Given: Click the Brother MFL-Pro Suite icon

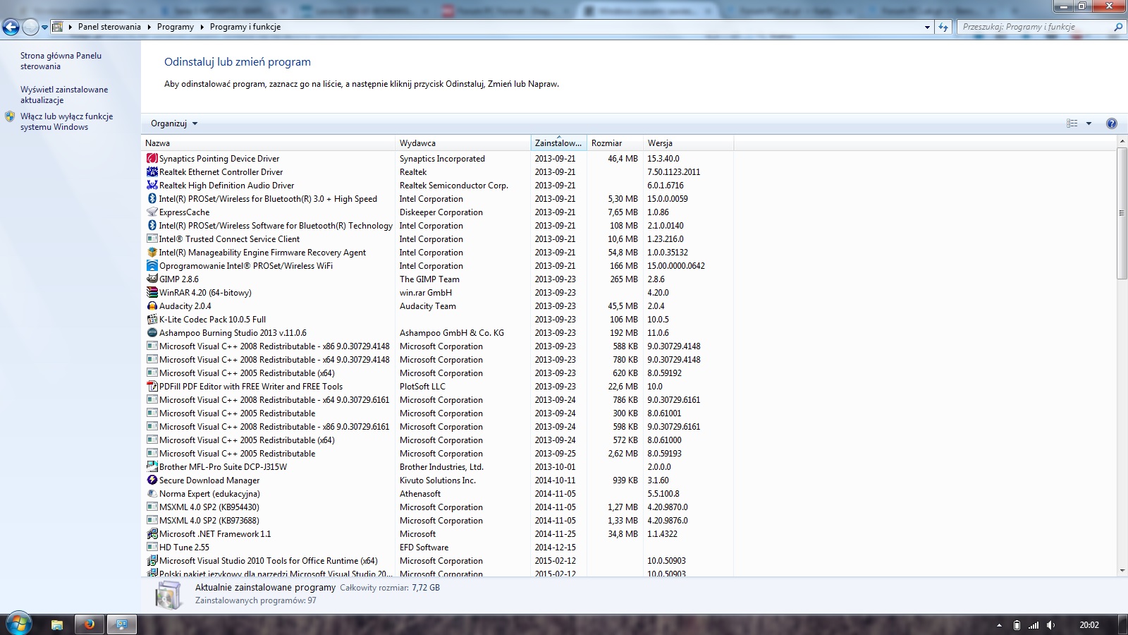Looking at the screenshot, I should [152, 467].
